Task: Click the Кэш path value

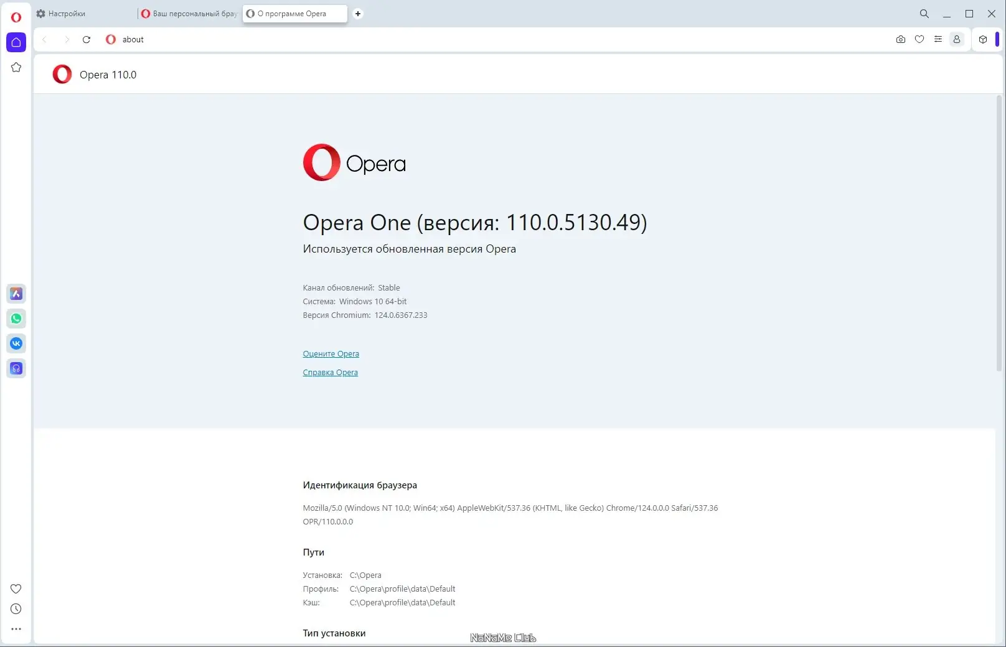Action: point(402,603)
